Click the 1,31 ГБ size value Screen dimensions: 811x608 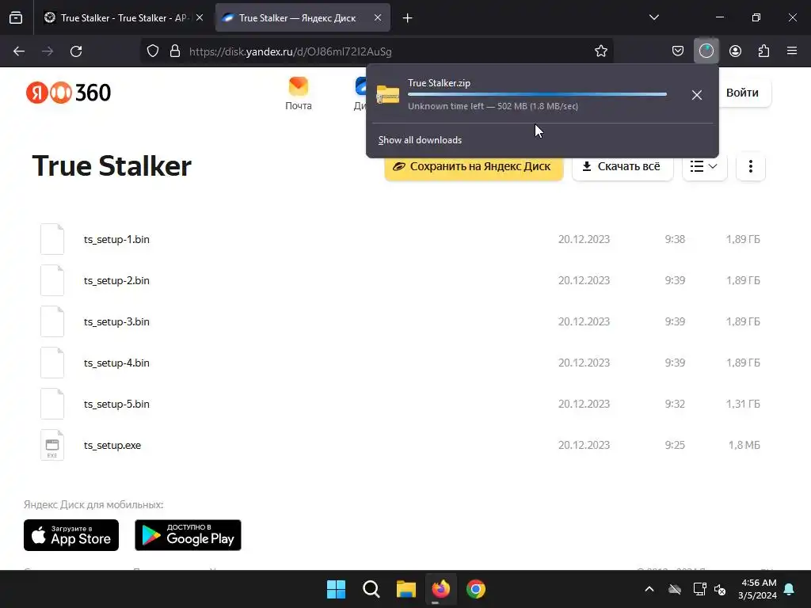coord(743,404)
